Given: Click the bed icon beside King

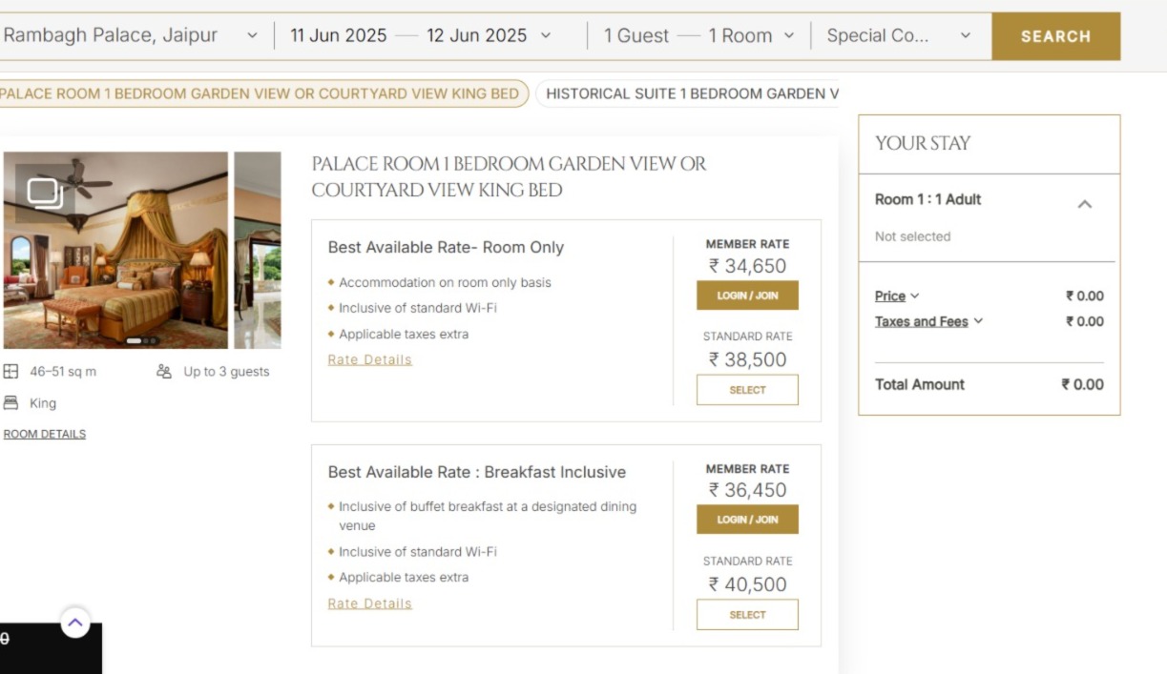Looking at the screenshot, I should pyautogui.click(x=10, y=402).
